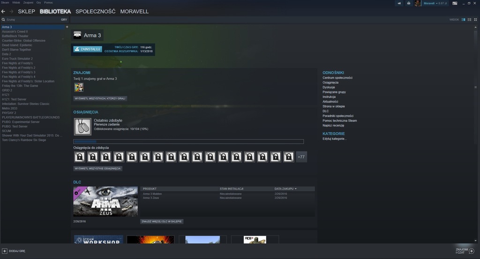Go to the SKLEP tab

pos(26,11)
